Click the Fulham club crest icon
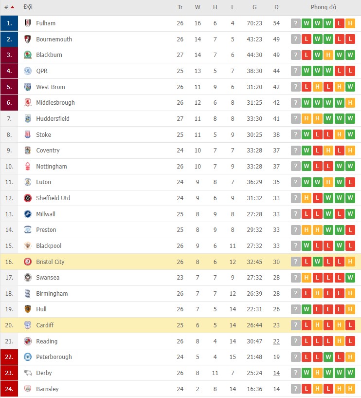Viewport: 361px width, 398px height. (28, 23)
